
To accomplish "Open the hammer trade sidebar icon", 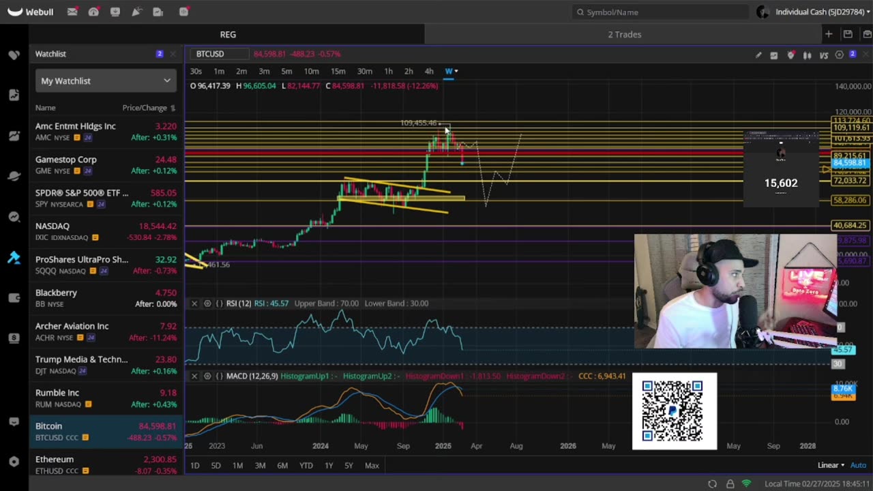I will [14, 258].
